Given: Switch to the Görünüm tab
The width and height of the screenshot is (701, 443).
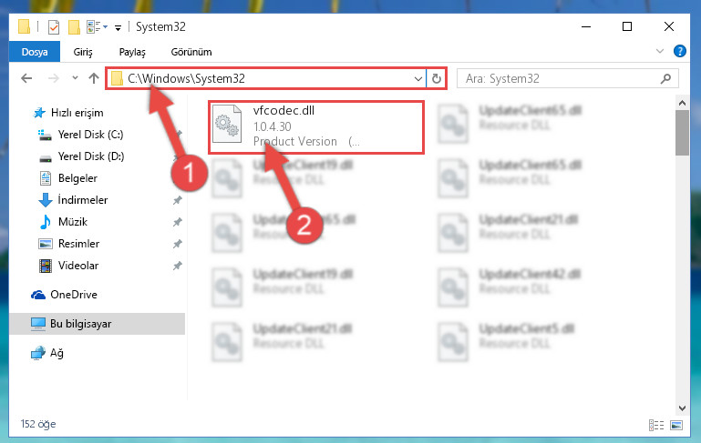Looking at the screenshot, I should pos(191,52).
